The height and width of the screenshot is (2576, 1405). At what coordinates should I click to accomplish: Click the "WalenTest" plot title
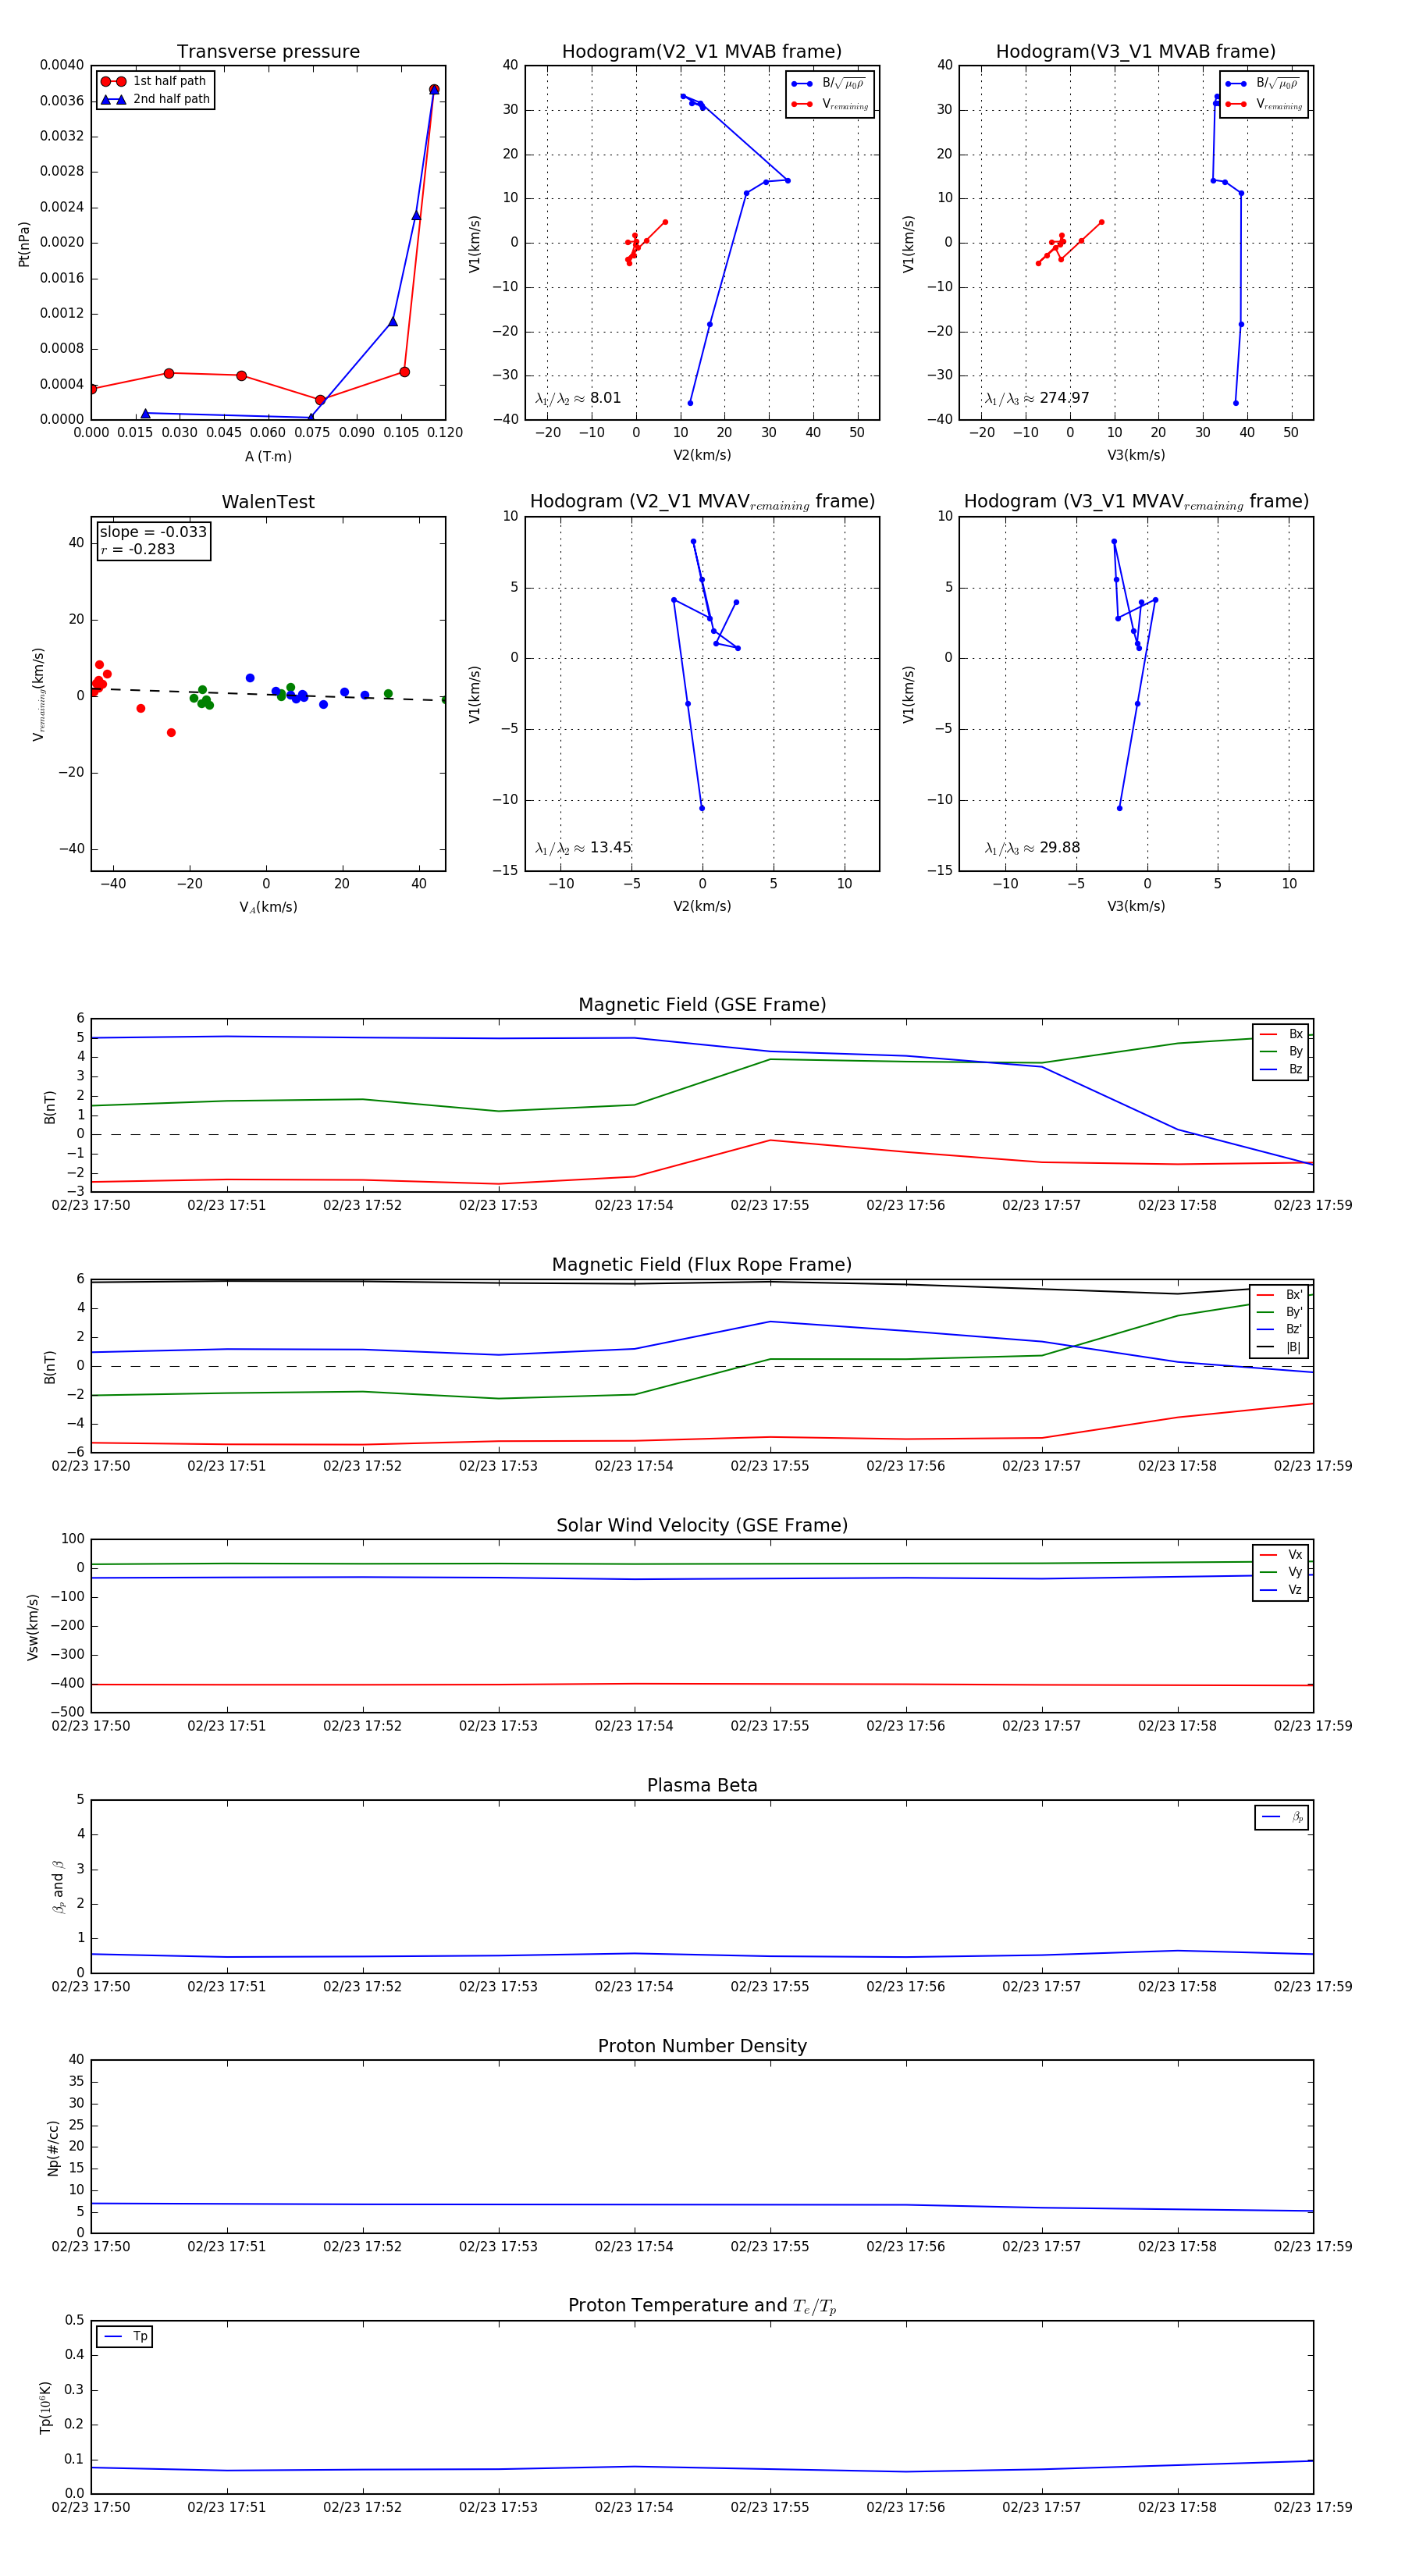(268, 502)
